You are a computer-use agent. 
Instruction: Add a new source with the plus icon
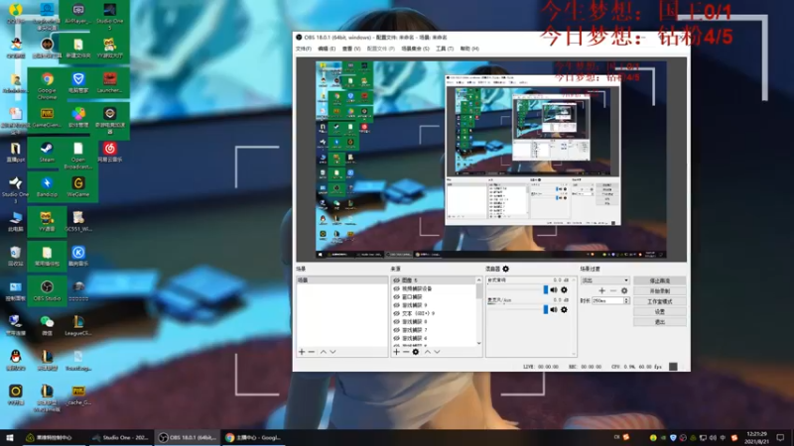396,352
